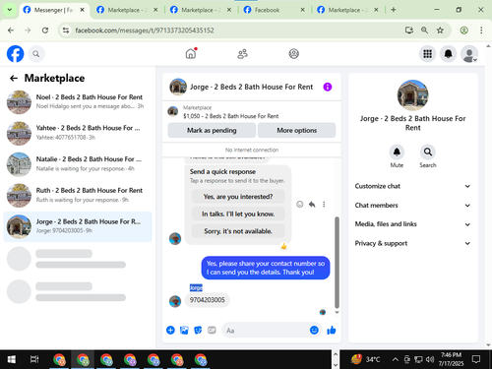Click the Facebook logo
The height and width of the screenshot is (369, 492).
coord(16,54)
